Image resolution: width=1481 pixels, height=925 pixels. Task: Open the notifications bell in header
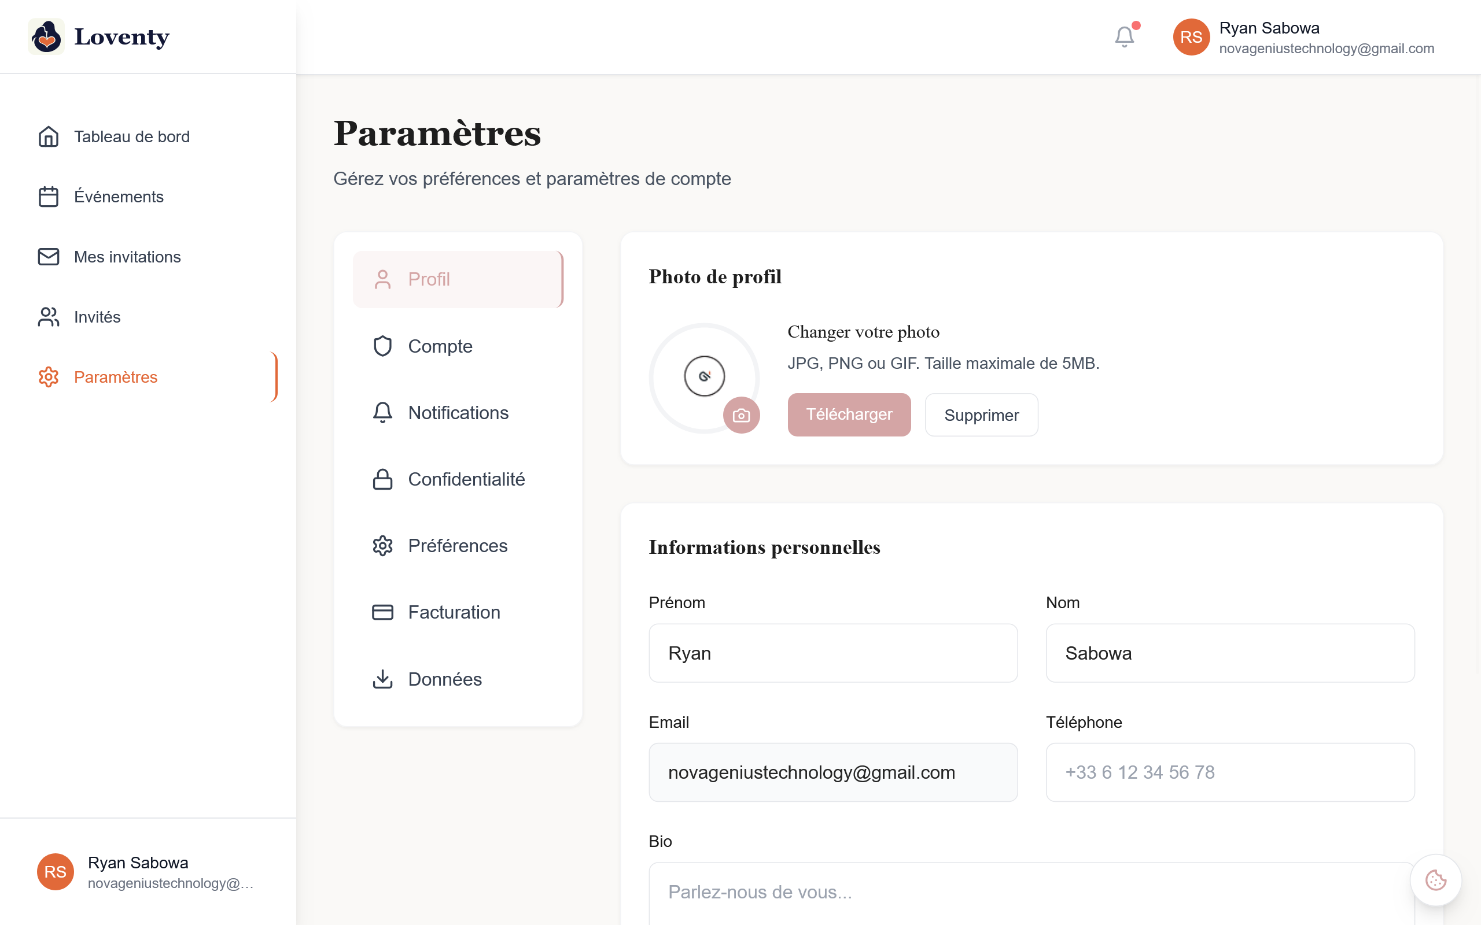point(1124,36)
